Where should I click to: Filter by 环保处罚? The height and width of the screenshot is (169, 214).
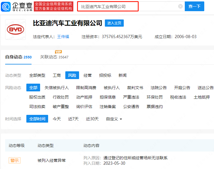[154, 97]
